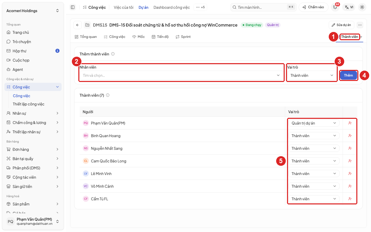The width and height of the screenshot is (371, 232).
Task: Click Sửa dự án button
Action: pyautogui.click(x=341, y=25)
